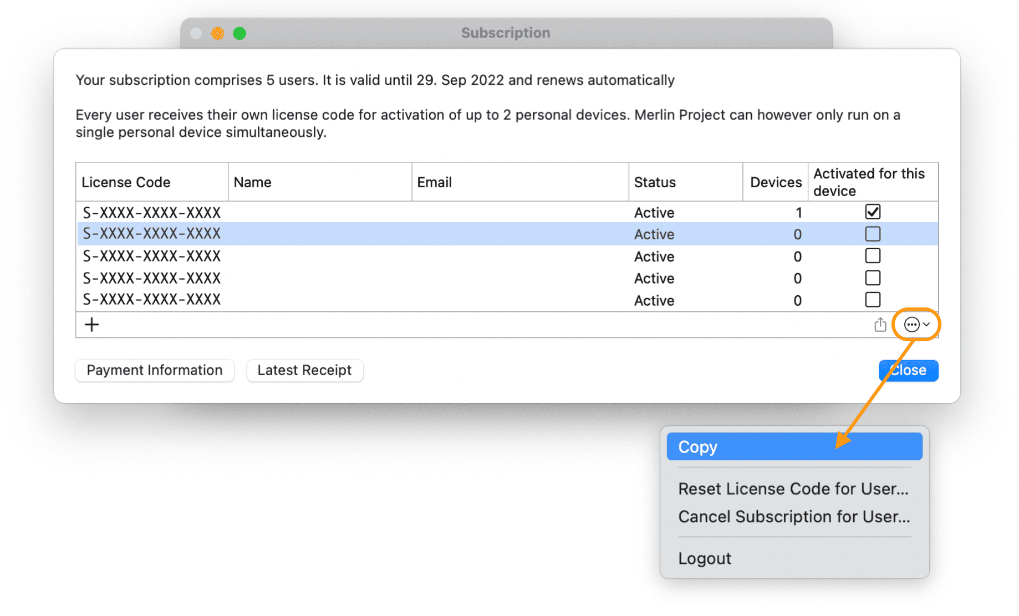
Task: View the Latest Receipt
Action: tap(304, 371)
